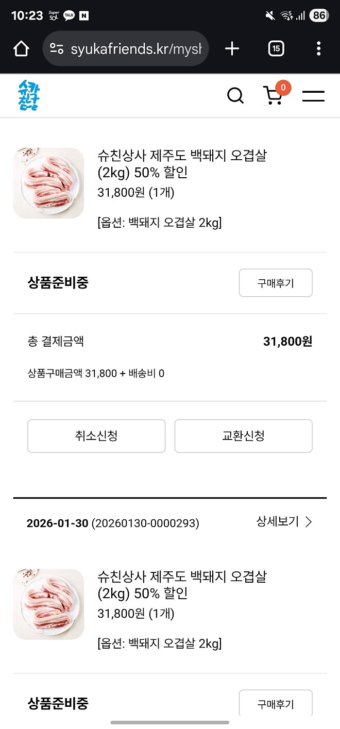Open the battery indicator showing 86

318,15
